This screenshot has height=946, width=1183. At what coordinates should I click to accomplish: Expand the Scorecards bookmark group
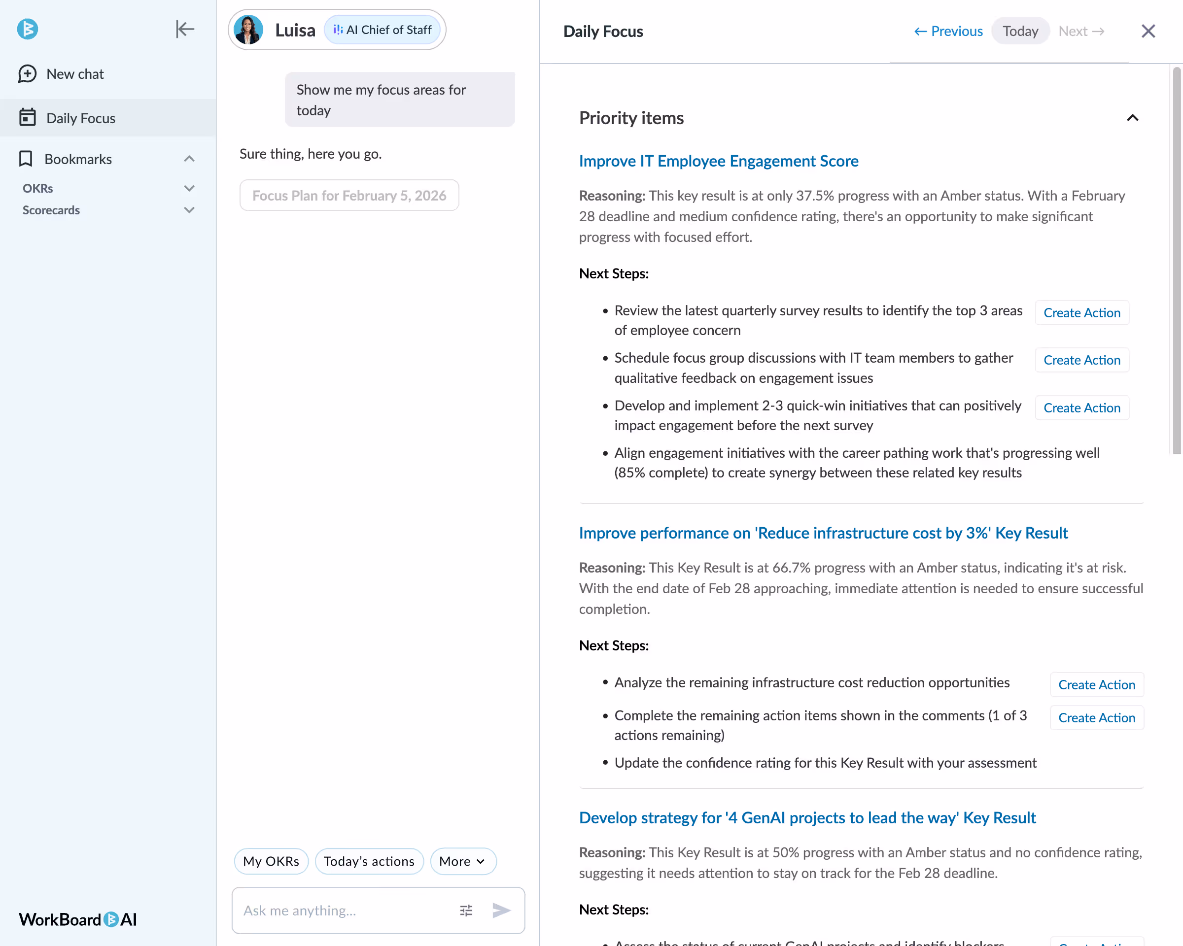point(189,210)
